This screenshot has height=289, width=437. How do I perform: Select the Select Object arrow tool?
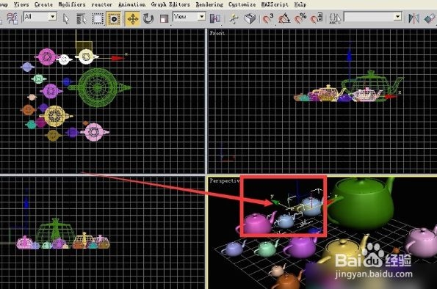coord(66,19)
